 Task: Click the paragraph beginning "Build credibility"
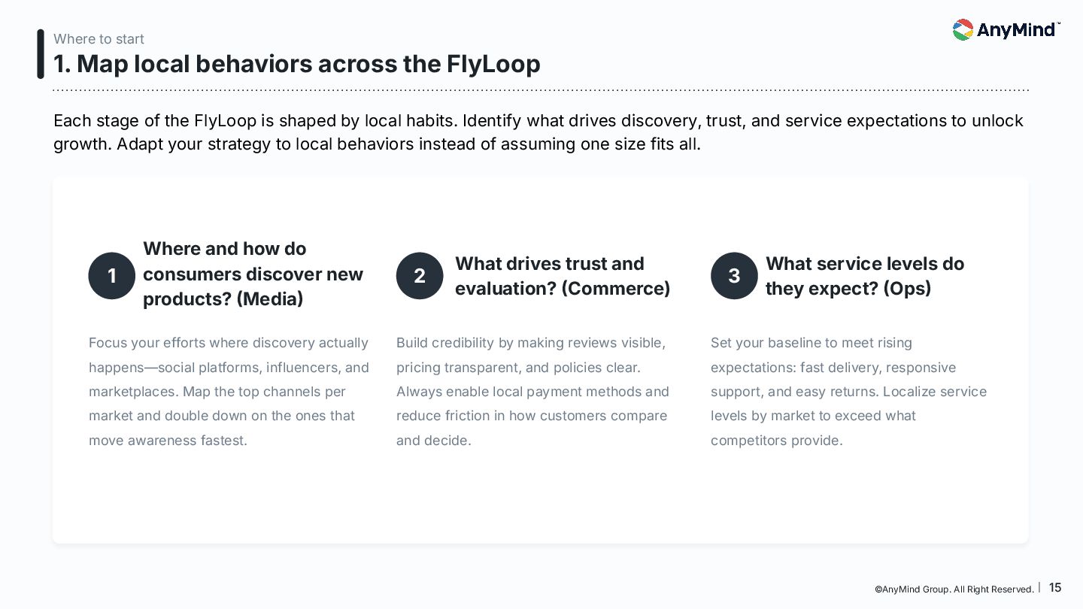click(532, 391)
